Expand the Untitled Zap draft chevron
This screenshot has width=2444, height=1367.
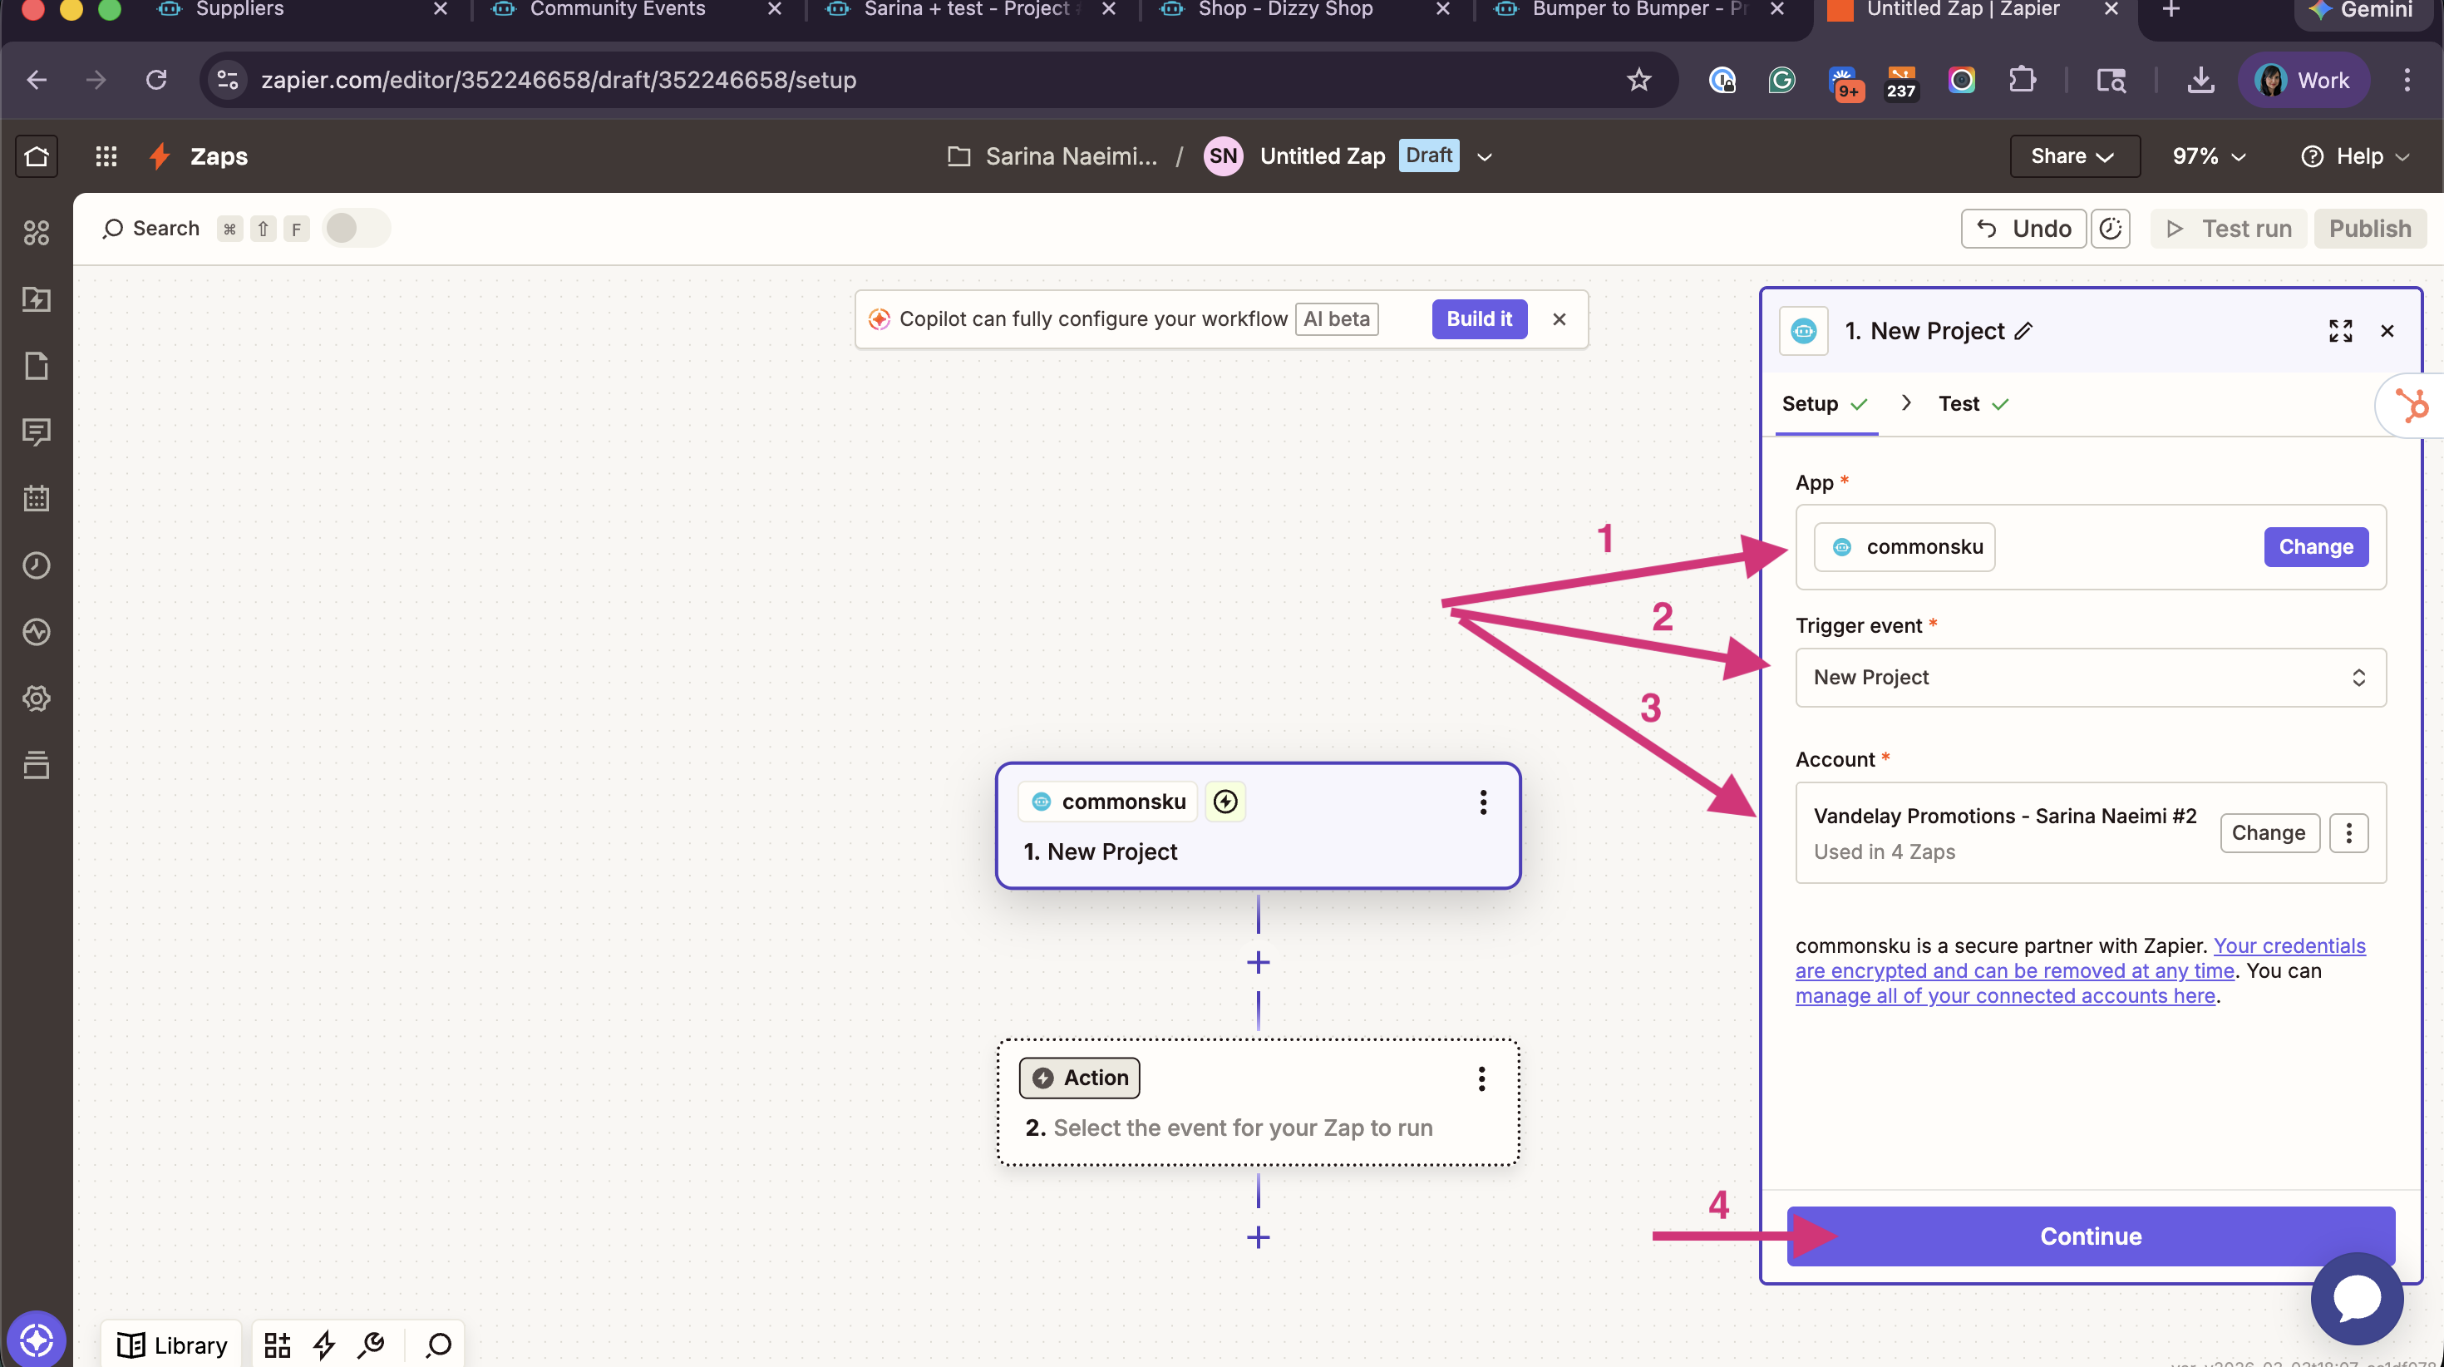(1485, 156)
